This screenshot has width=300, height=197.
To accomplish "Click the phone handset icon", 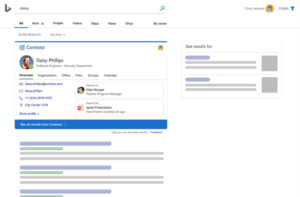I will (x=21, y=98).
